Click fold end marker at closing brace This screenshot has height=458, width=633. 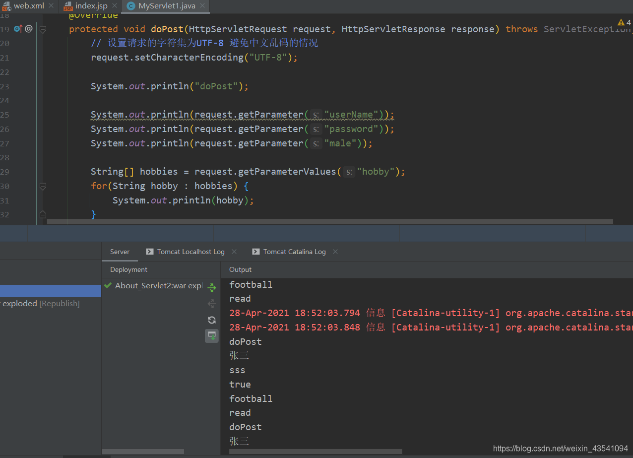point(43,214)
